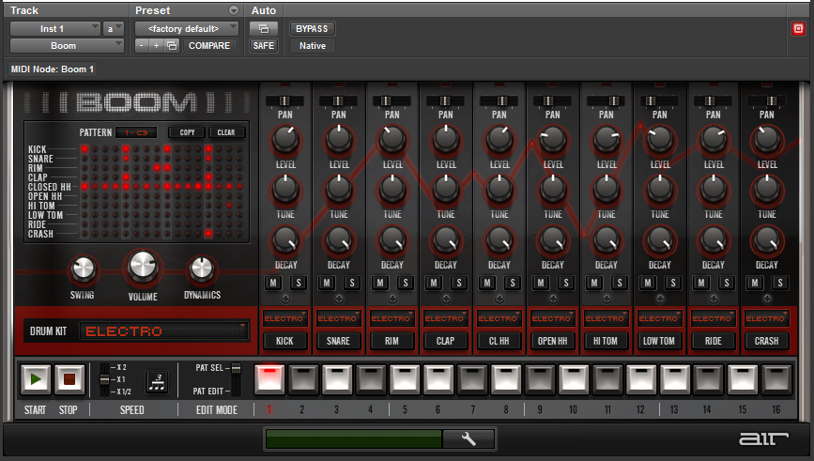Screen dimensions: 814x461
Task: Mute the SNARE channel
Action: tap(327, 283)
